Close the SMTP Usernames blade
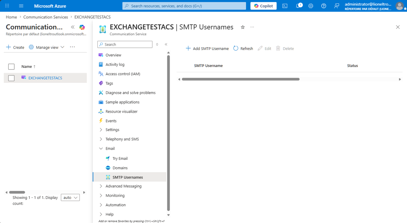Viewport: 407px width, 223px height. pos(398,27)
